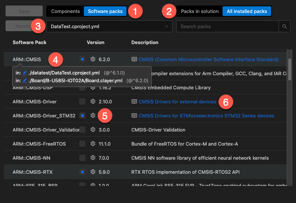This screenshot has height=203, width=296.
Task: Click the search magnifier icon
Action: point(285,26)
